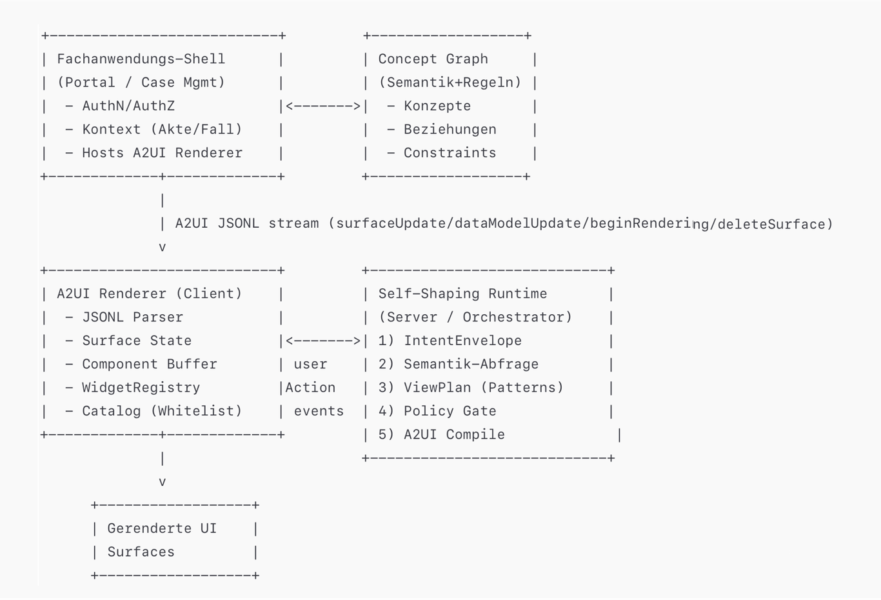Select the "WidgetRegistry" line
Screen dimensions: 881x600
pos(141,388)
